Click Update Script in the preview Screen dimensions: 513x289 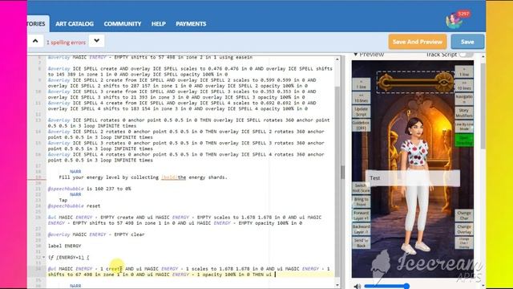(x=362, y=112)
